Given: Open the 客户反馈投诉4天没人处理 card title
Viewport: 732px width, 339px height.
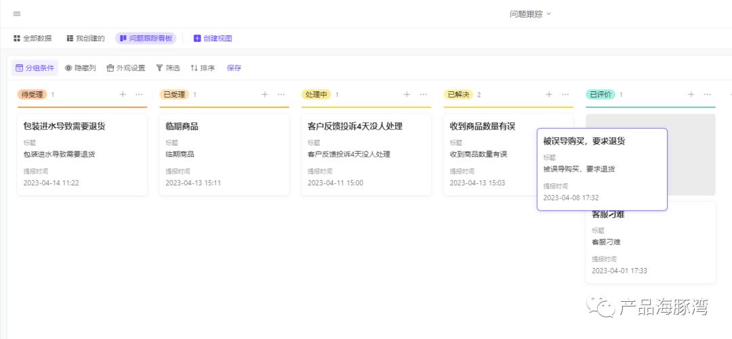Looking at the screenshot, I should click(354, 127).
